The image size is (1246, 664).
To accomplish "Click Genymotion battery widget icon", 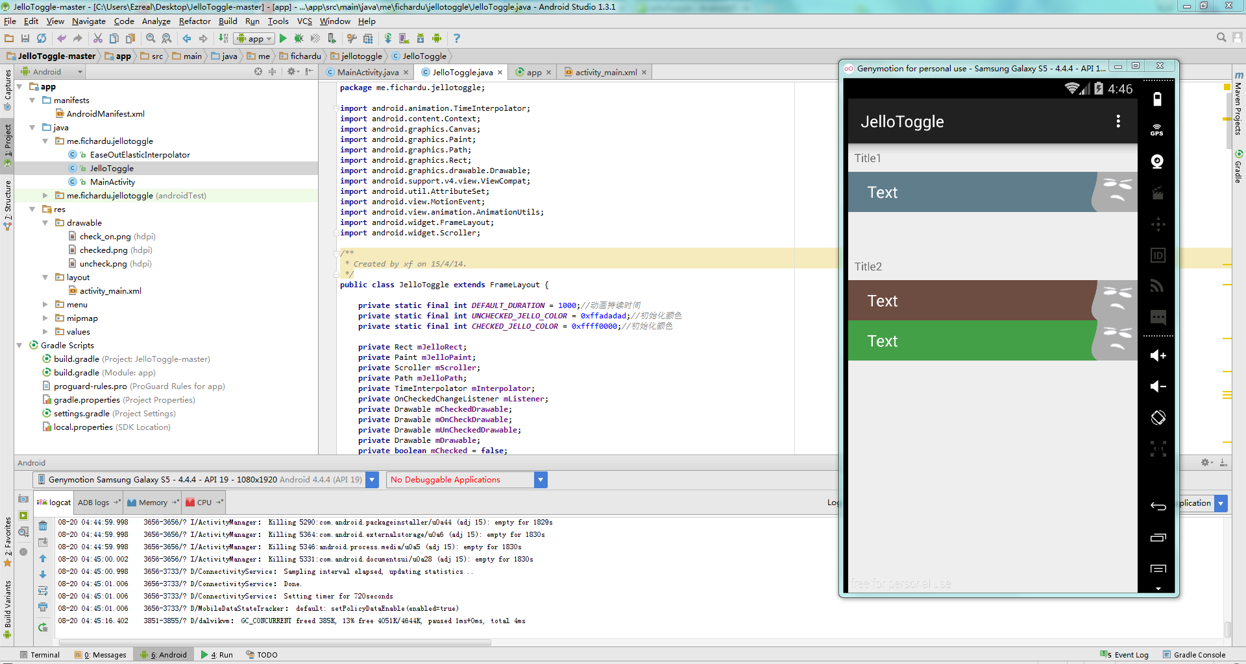I will tap(1157, 99).
